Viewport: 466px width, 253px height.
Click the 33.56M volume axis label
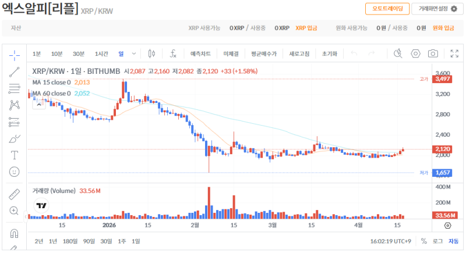click(x=444, y=215)
